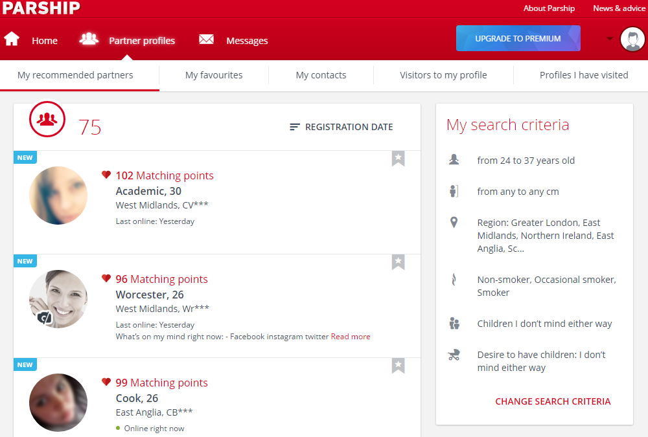Click 99 Matching points link
The height and width of the screenshot is (437, 648).
tap(161, 383)
